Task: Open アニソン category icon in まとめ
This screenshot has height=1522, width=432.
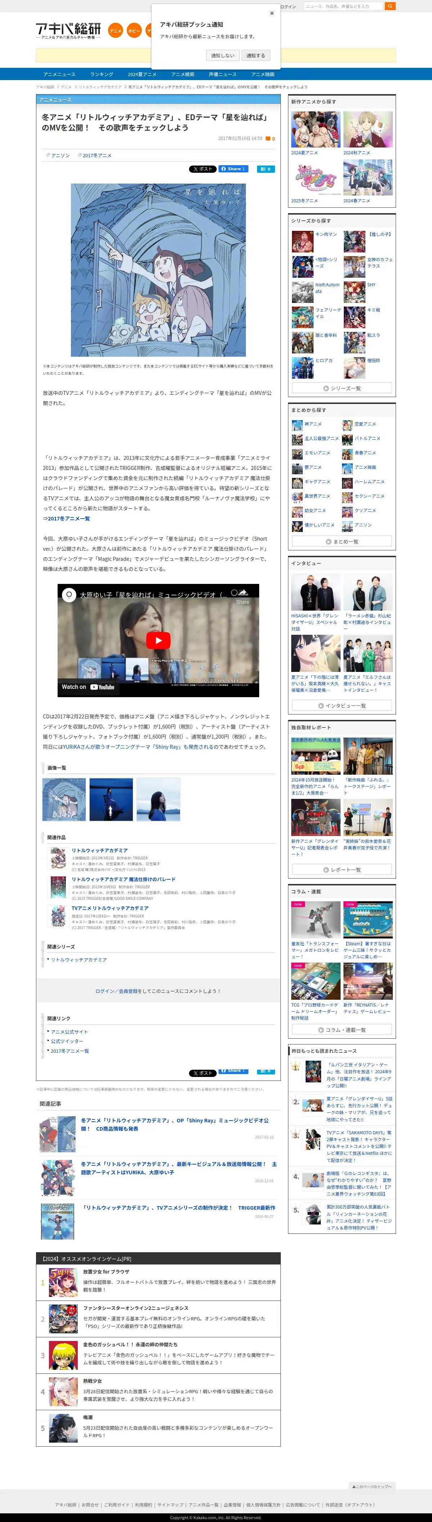Action: (x=348, y=526)
